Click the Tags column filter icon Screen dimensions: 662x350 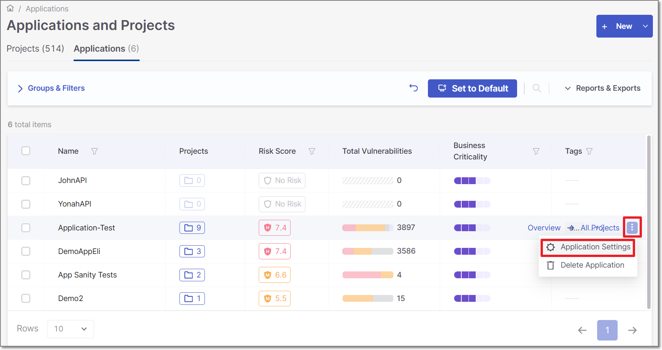coord(590,151)
